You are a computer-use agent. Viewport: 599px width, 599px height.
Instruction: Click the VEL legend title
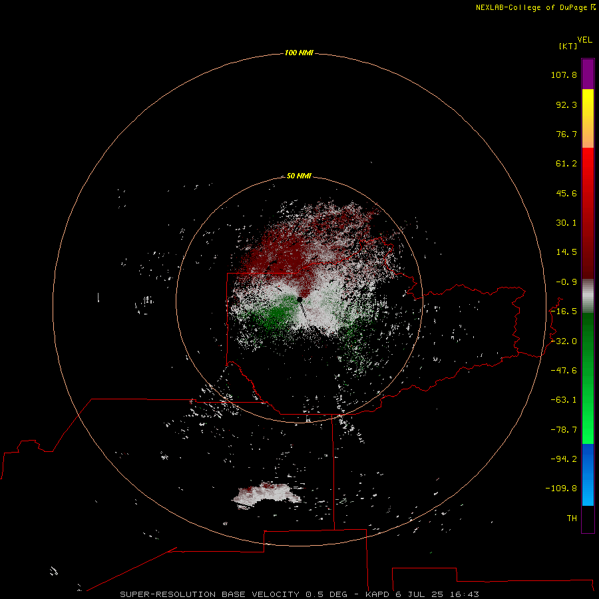pyautogui.click(x=584, y=40)
